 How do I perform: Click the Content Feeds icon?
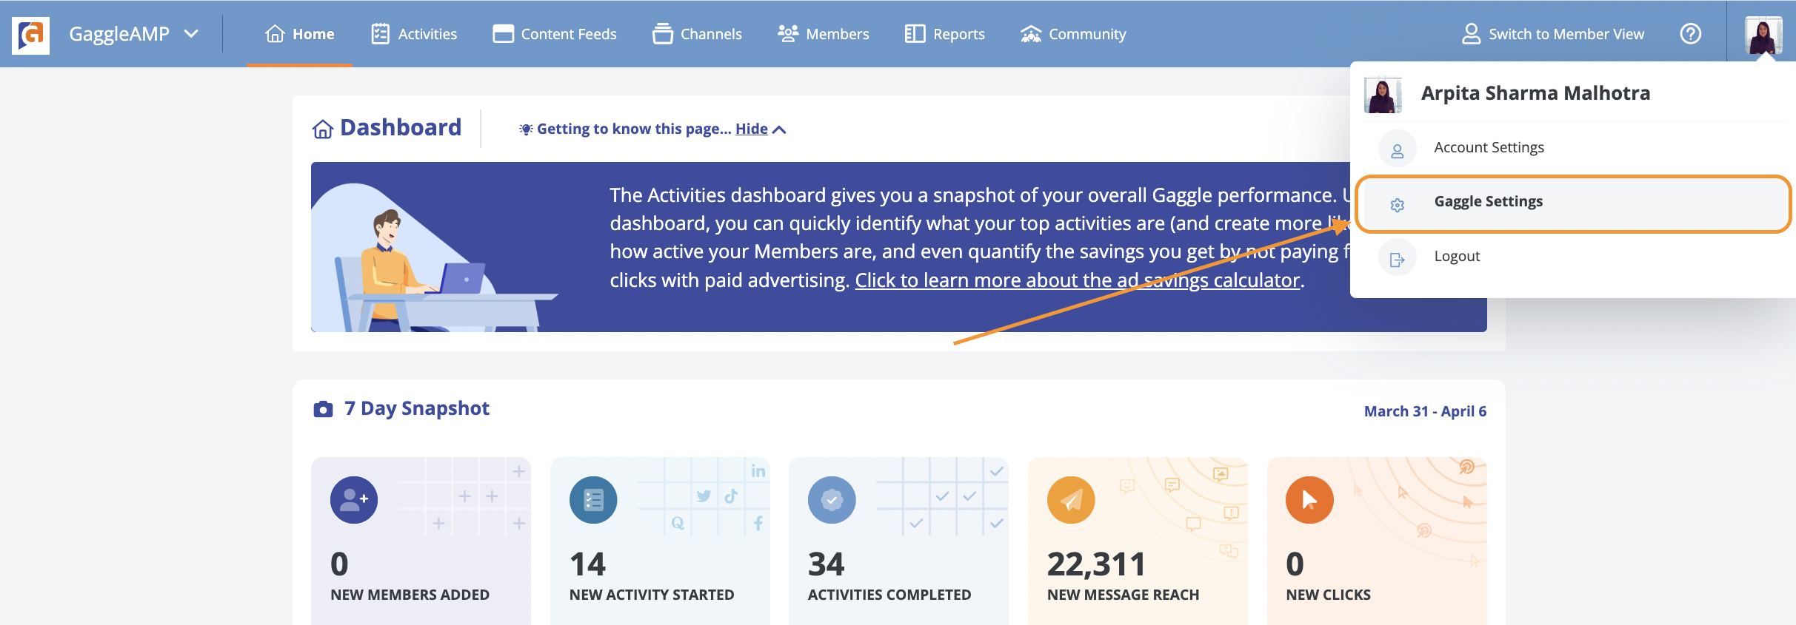click(502, 33)
